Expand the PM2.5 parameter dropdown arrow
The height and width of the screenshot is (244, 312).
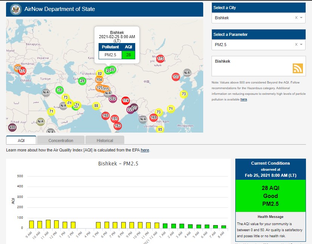point(301,45)
